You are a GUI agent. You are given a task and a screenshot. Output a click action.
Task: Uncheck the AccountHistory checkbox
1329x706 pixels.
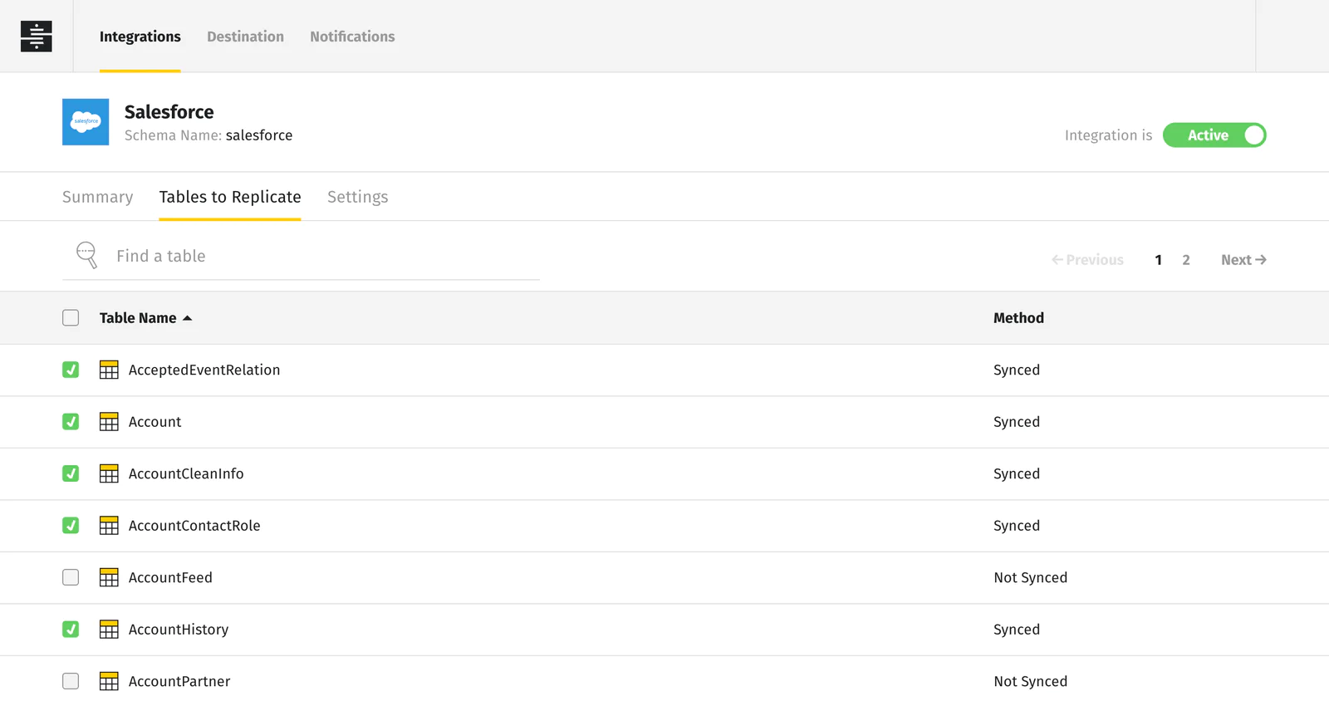71,630
